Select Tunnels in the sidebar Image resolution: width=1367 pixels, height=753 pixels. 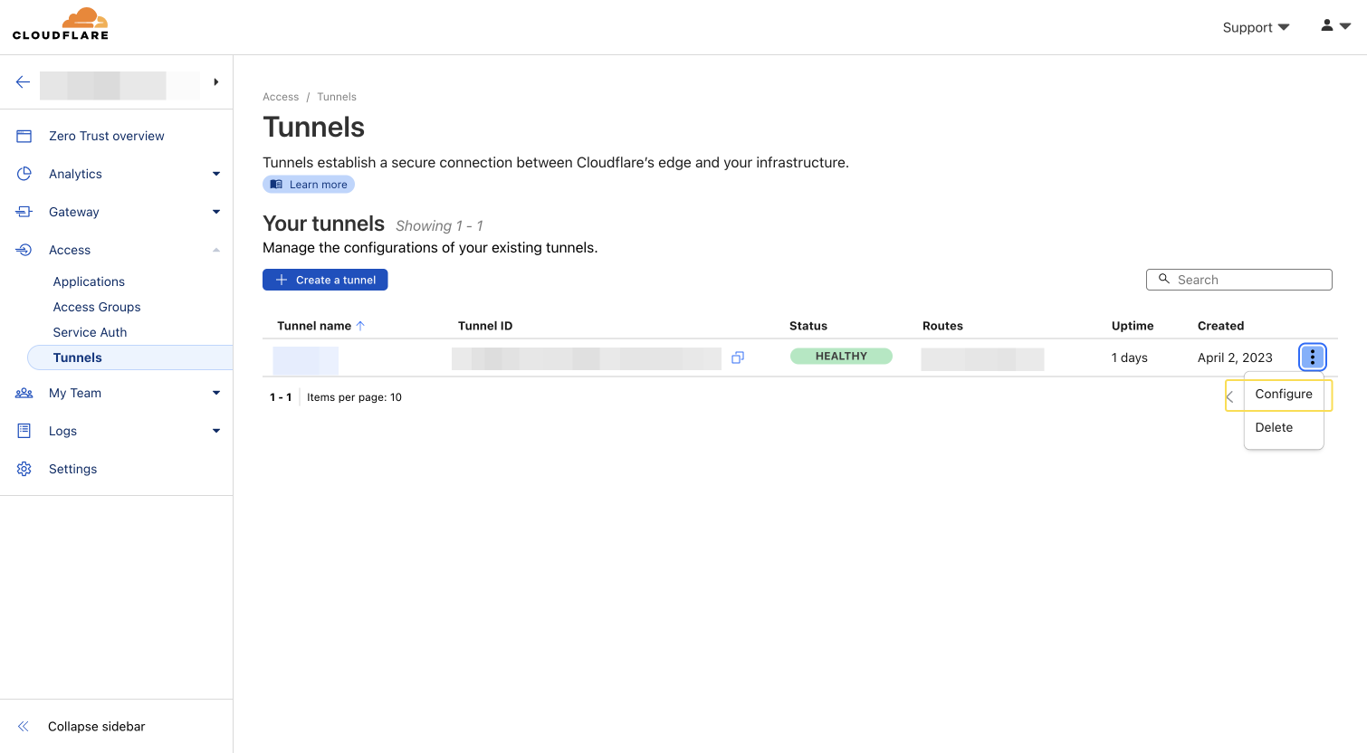pos(130,357)
